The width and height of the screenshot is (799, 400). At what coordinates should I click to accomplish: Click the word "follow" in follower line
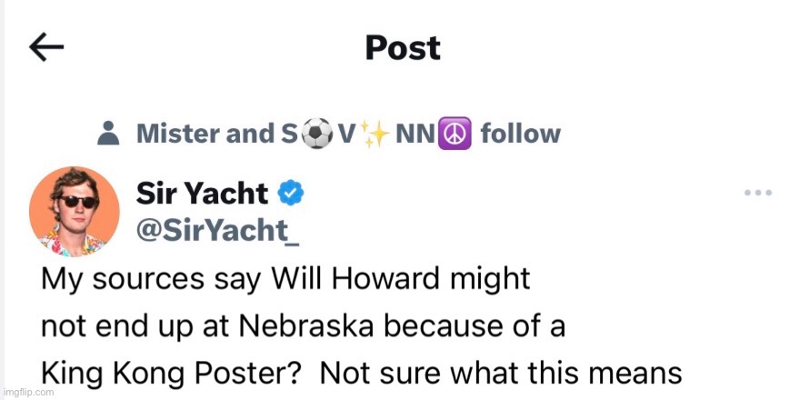pos(520,135)
